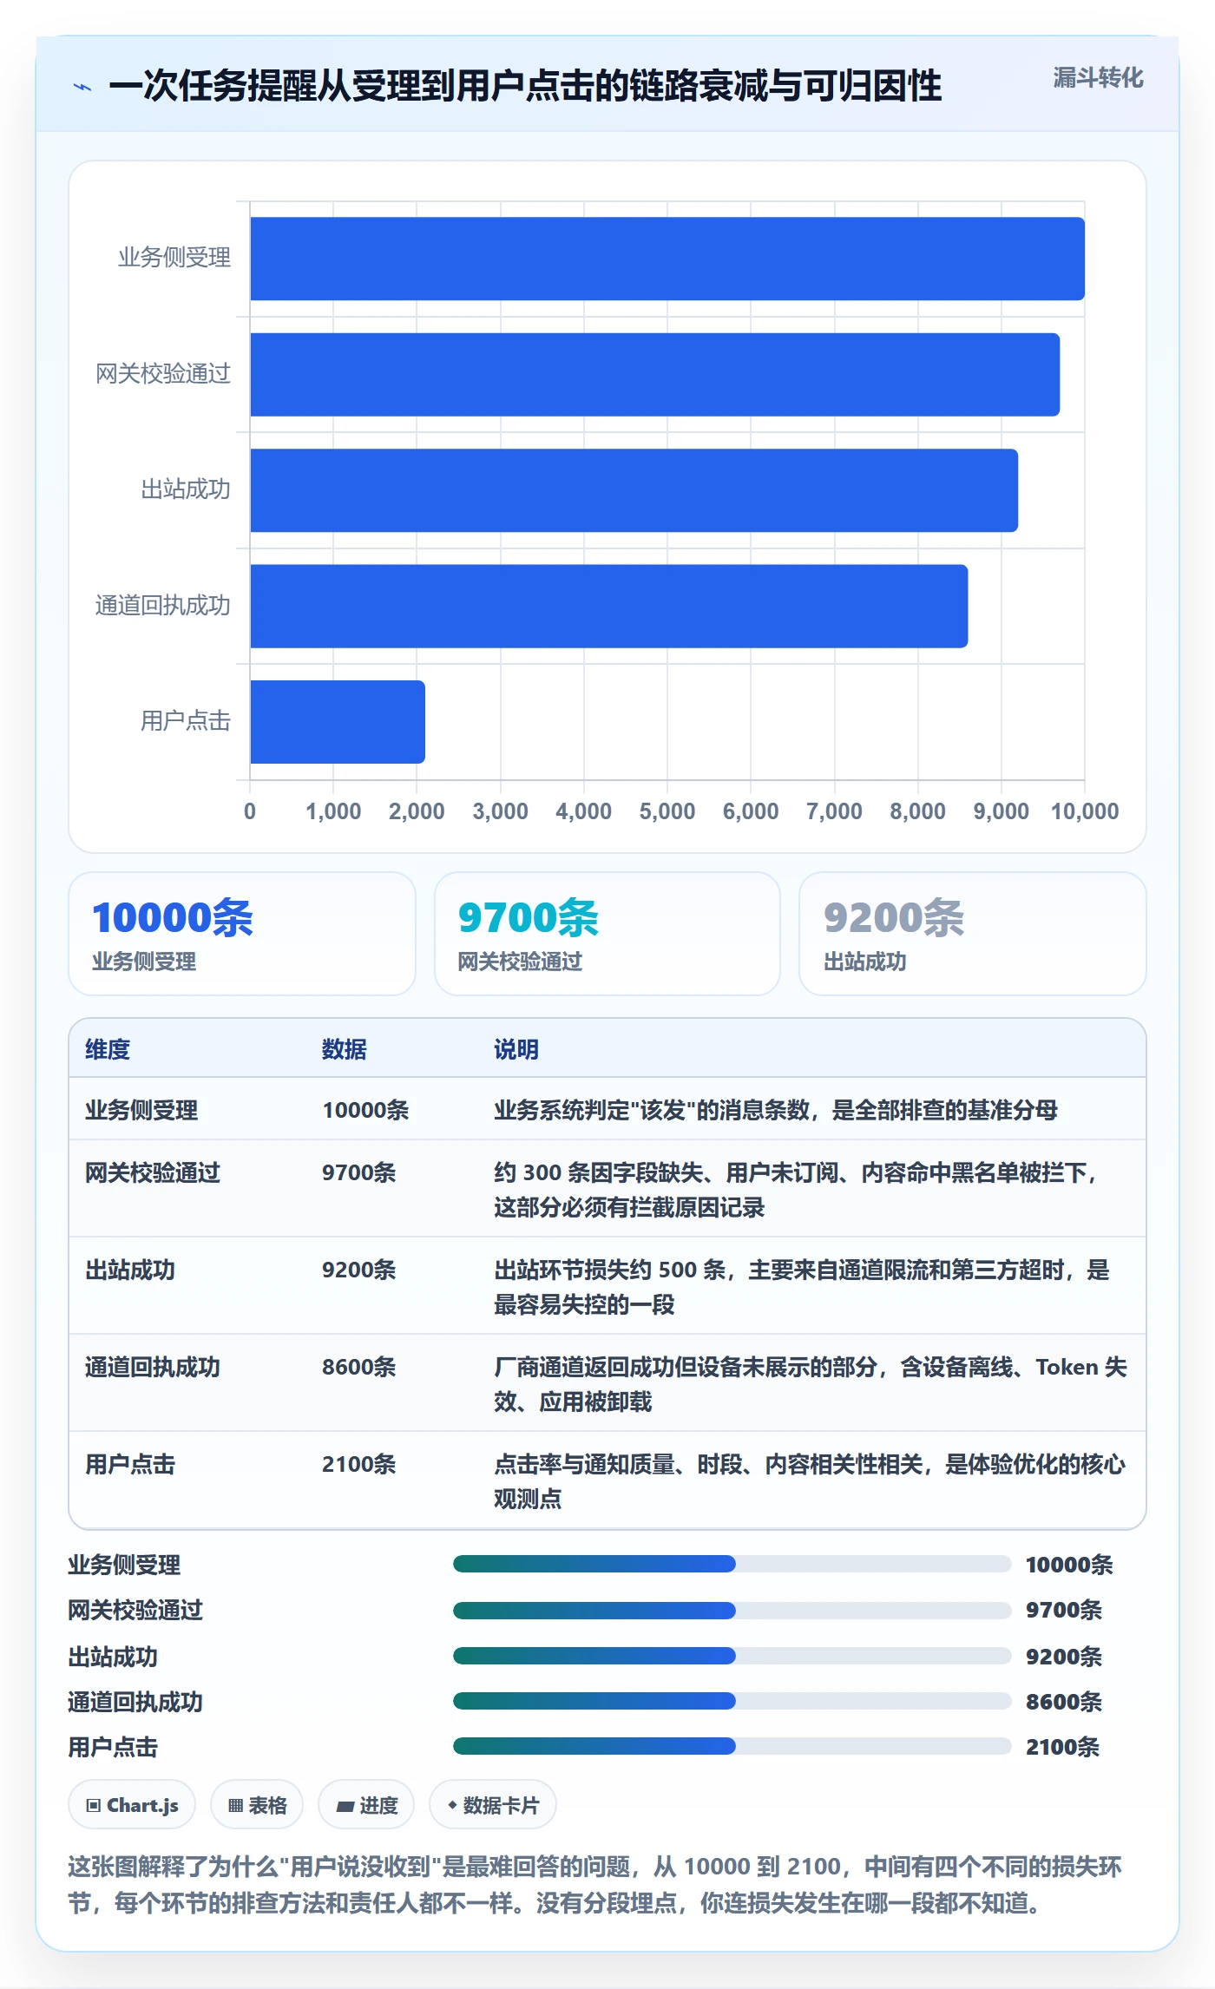Click the 用户点击 row label in the table

pos(130,1464)
